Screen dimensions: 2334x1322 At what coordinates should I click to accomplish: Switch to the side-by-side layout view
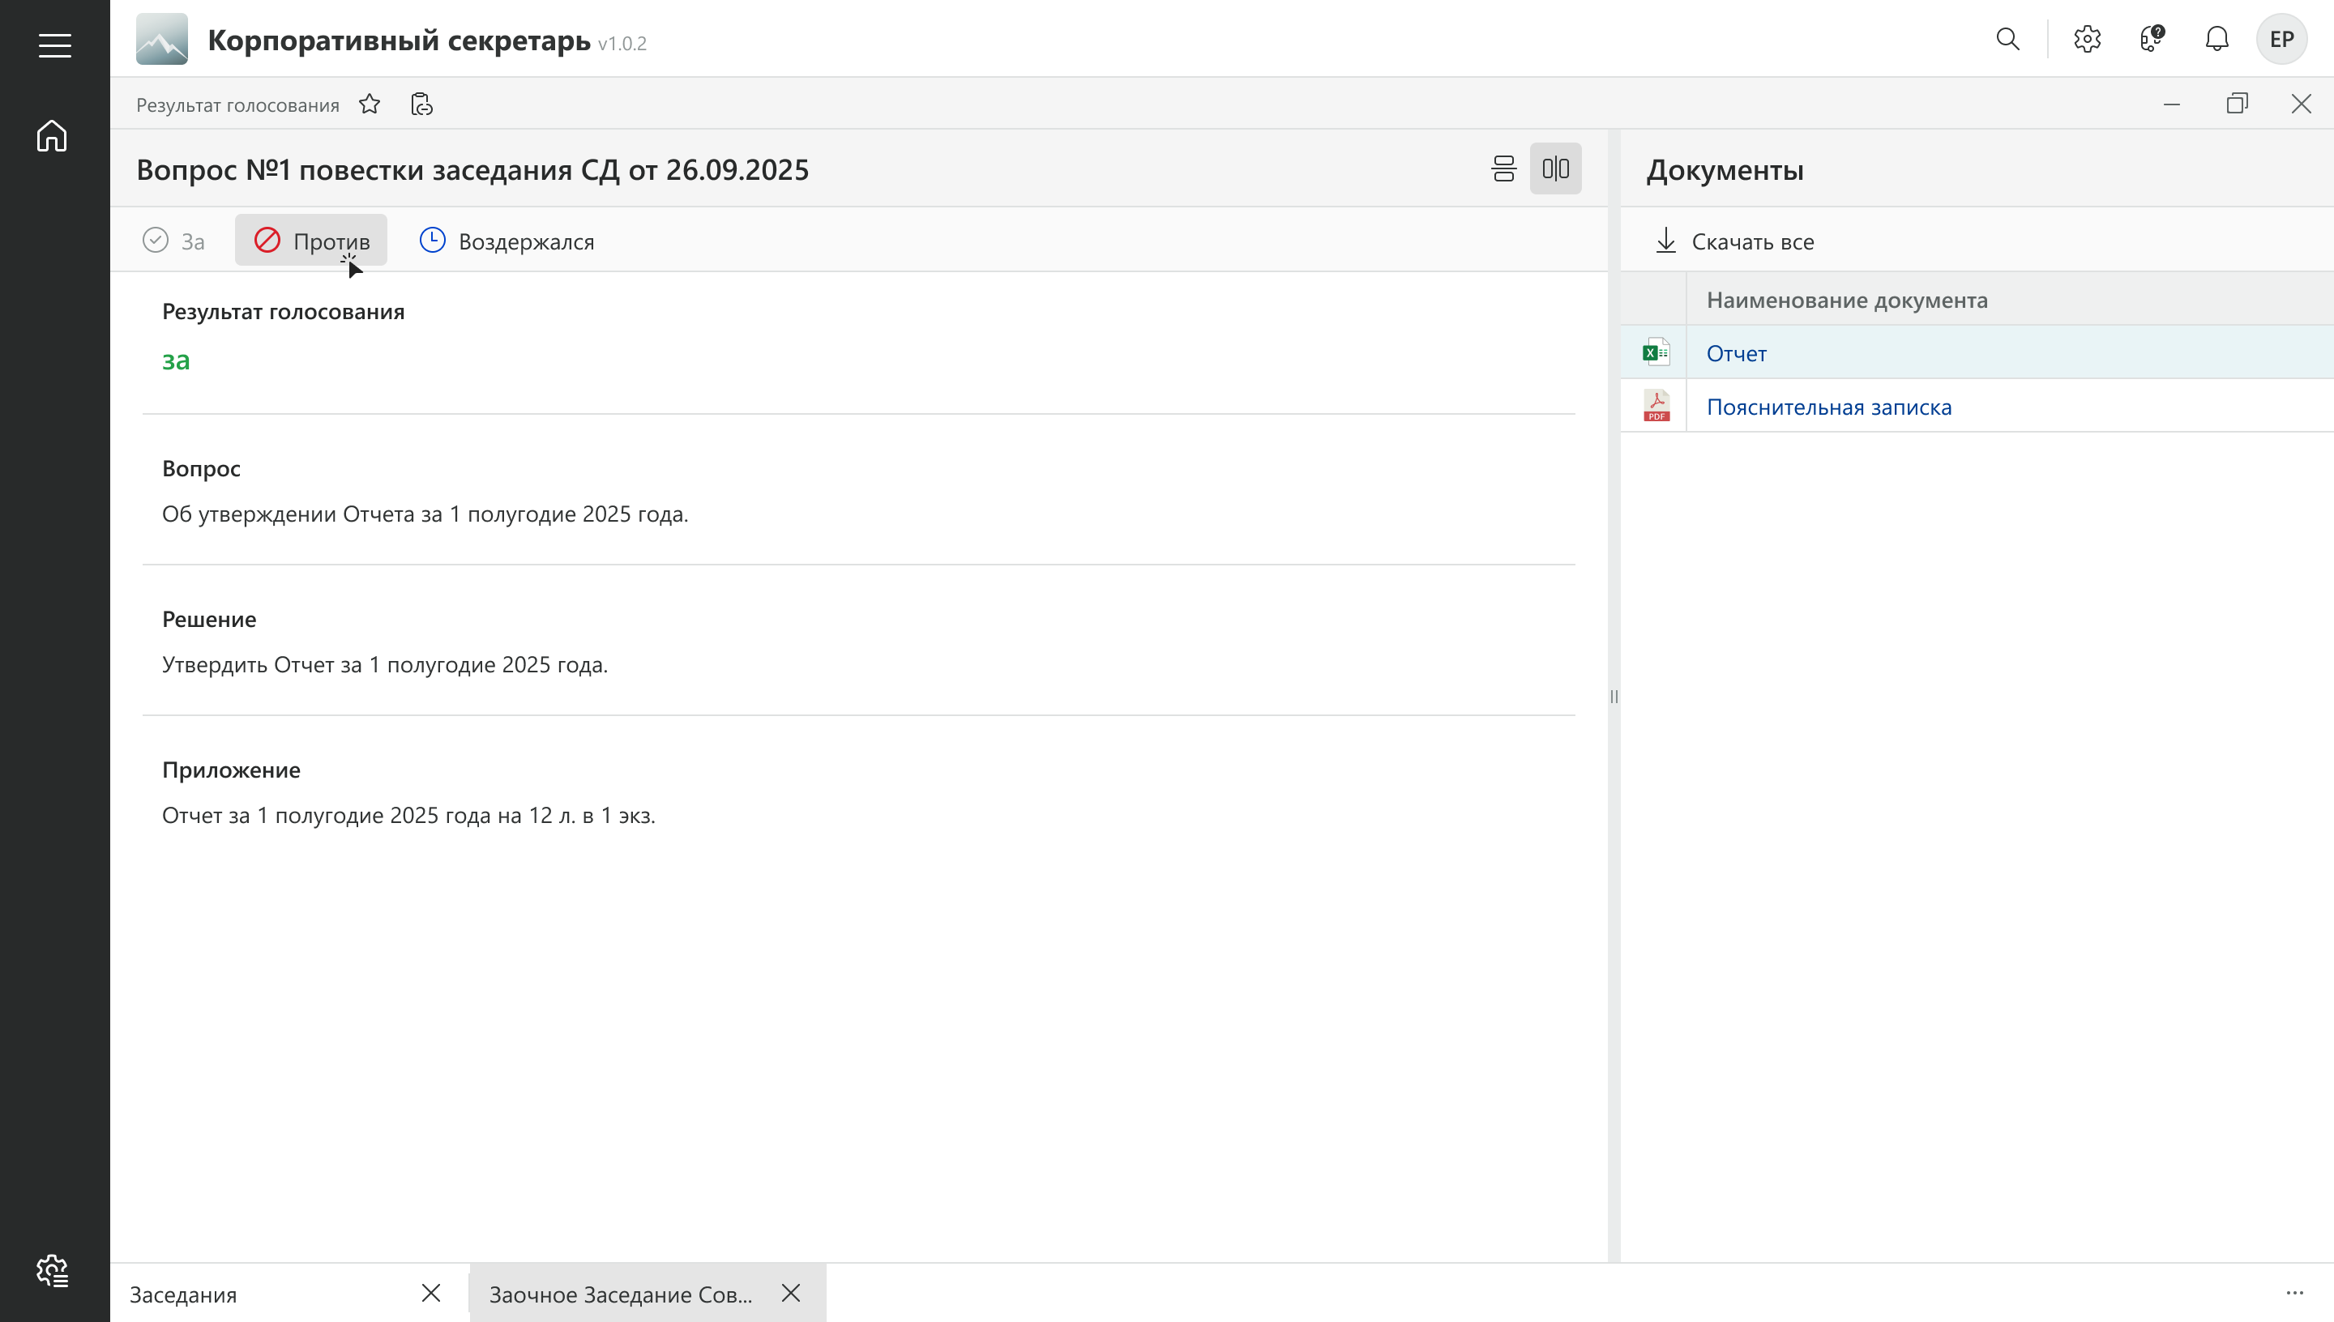point(1556,168)
